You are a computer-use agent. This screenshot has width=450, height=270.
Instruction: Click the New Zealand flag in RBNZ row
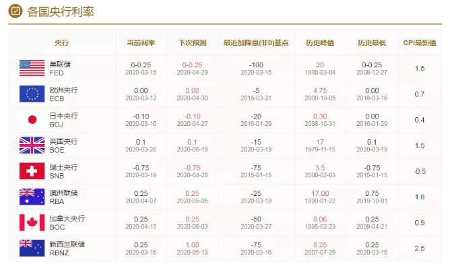(32, 248)
